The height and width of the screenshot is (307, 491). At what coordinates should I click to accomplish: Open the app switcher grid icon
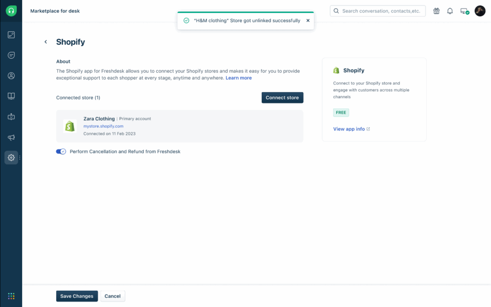pos(11,296)
